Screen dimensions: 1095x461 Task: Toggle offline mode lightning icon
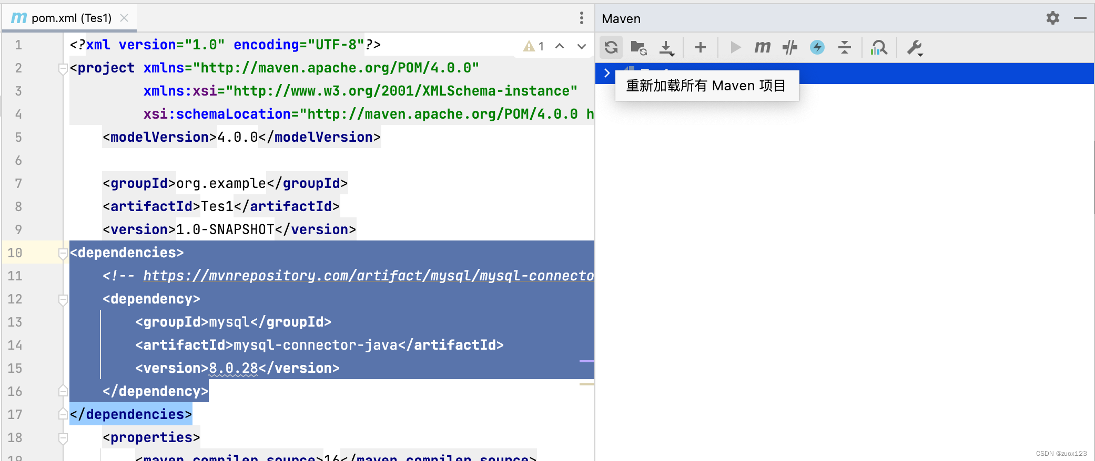[x=817, y=47]
